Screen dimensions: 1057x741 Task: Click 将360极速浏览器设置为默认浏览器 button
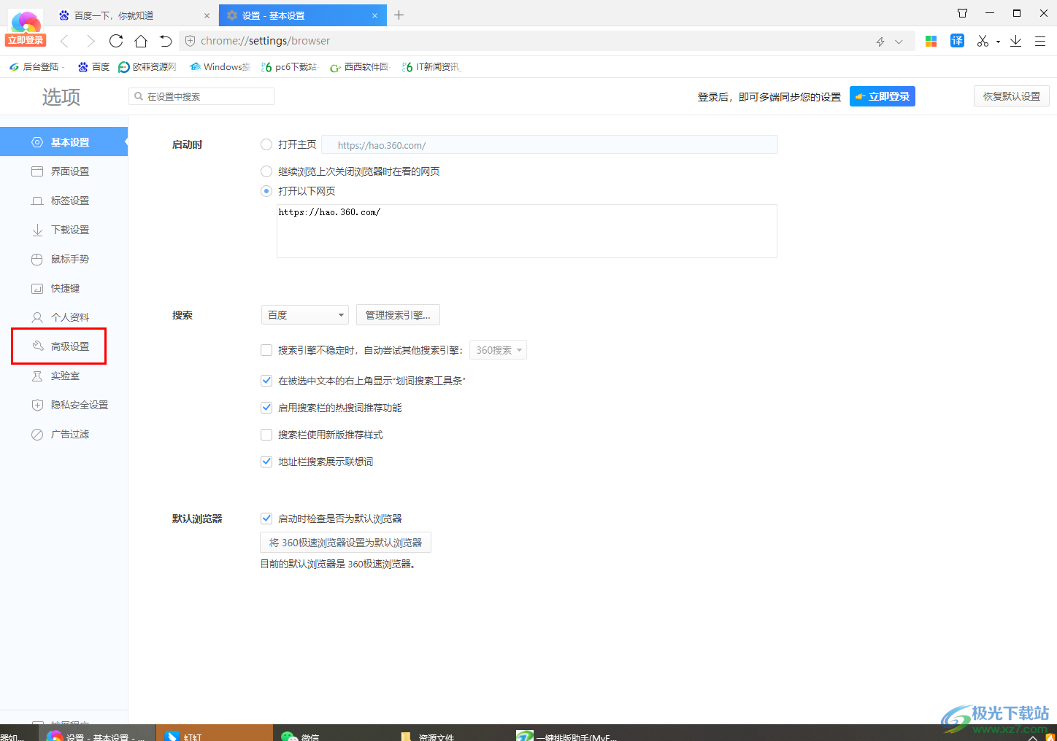pyautogui.click(x=346, y=543)
